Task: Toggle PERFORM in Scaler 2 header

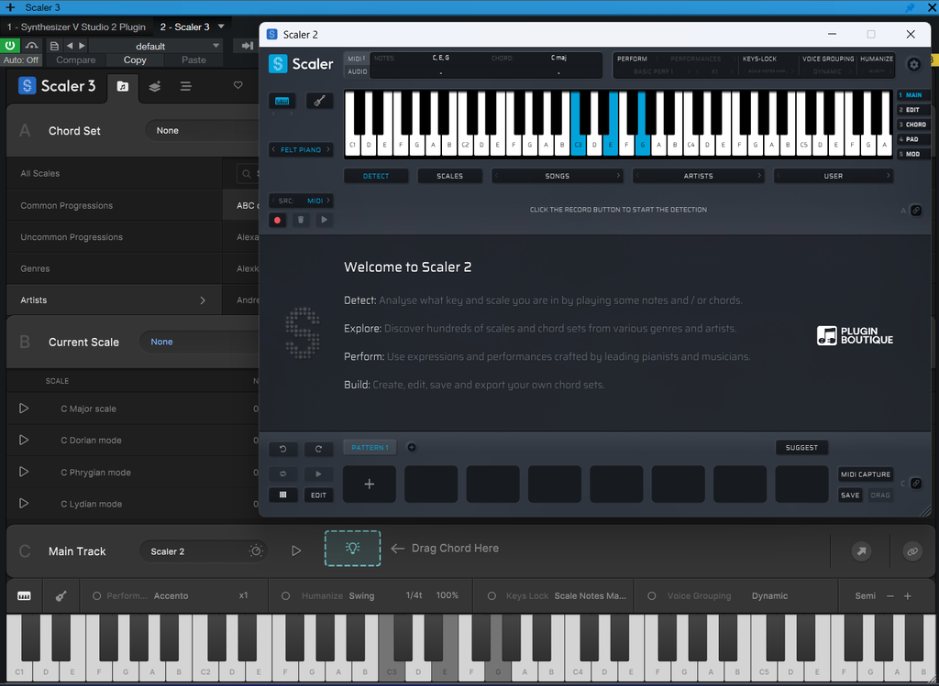Action: [633, 59]
